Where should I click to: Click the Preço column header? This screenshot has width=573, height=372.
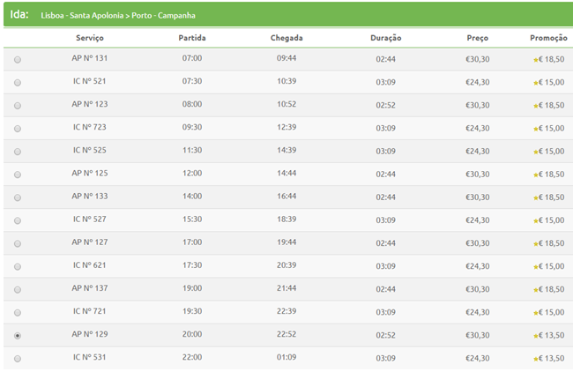coord(477,38)
